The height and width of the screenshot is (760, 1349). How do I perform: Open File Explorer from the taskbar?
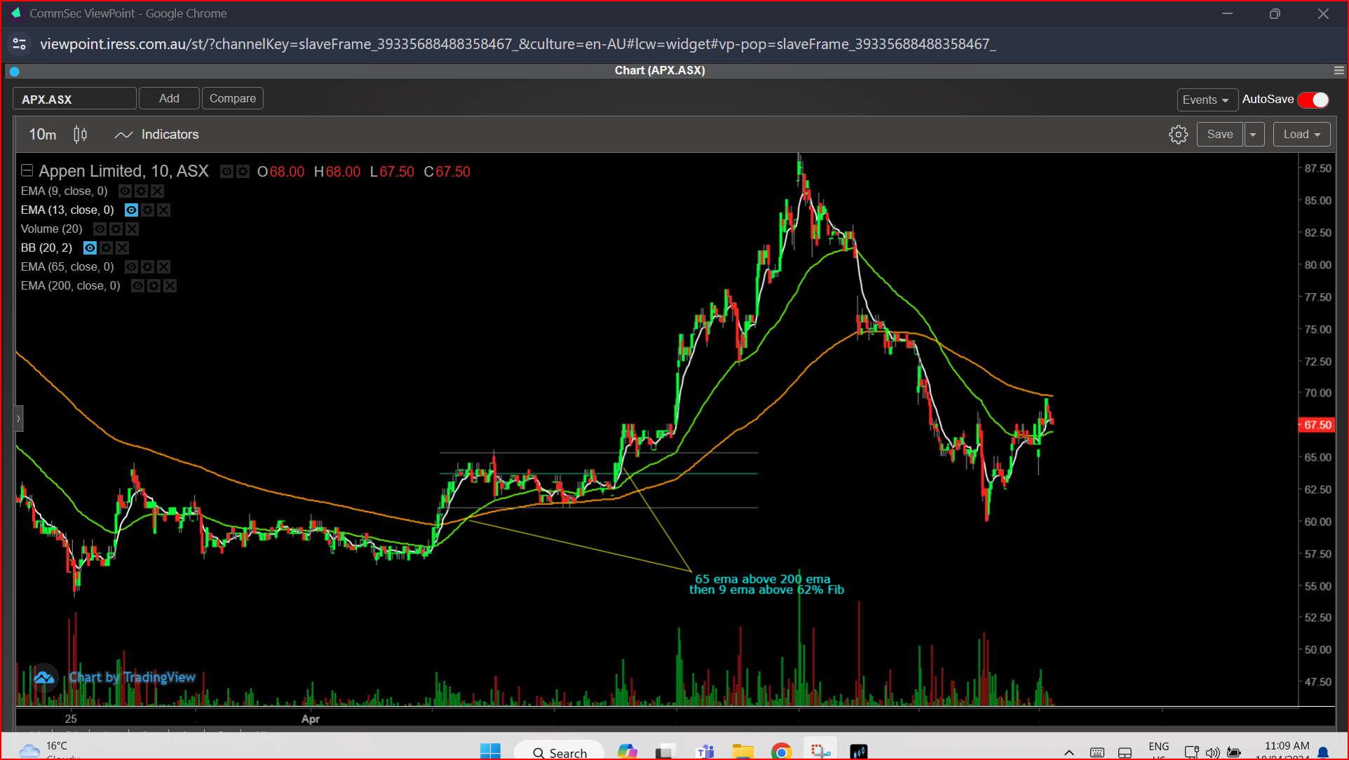point(743,752)
